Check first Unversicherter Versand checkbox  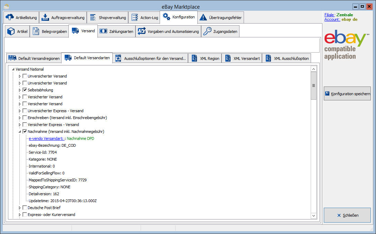click(25, 76)
